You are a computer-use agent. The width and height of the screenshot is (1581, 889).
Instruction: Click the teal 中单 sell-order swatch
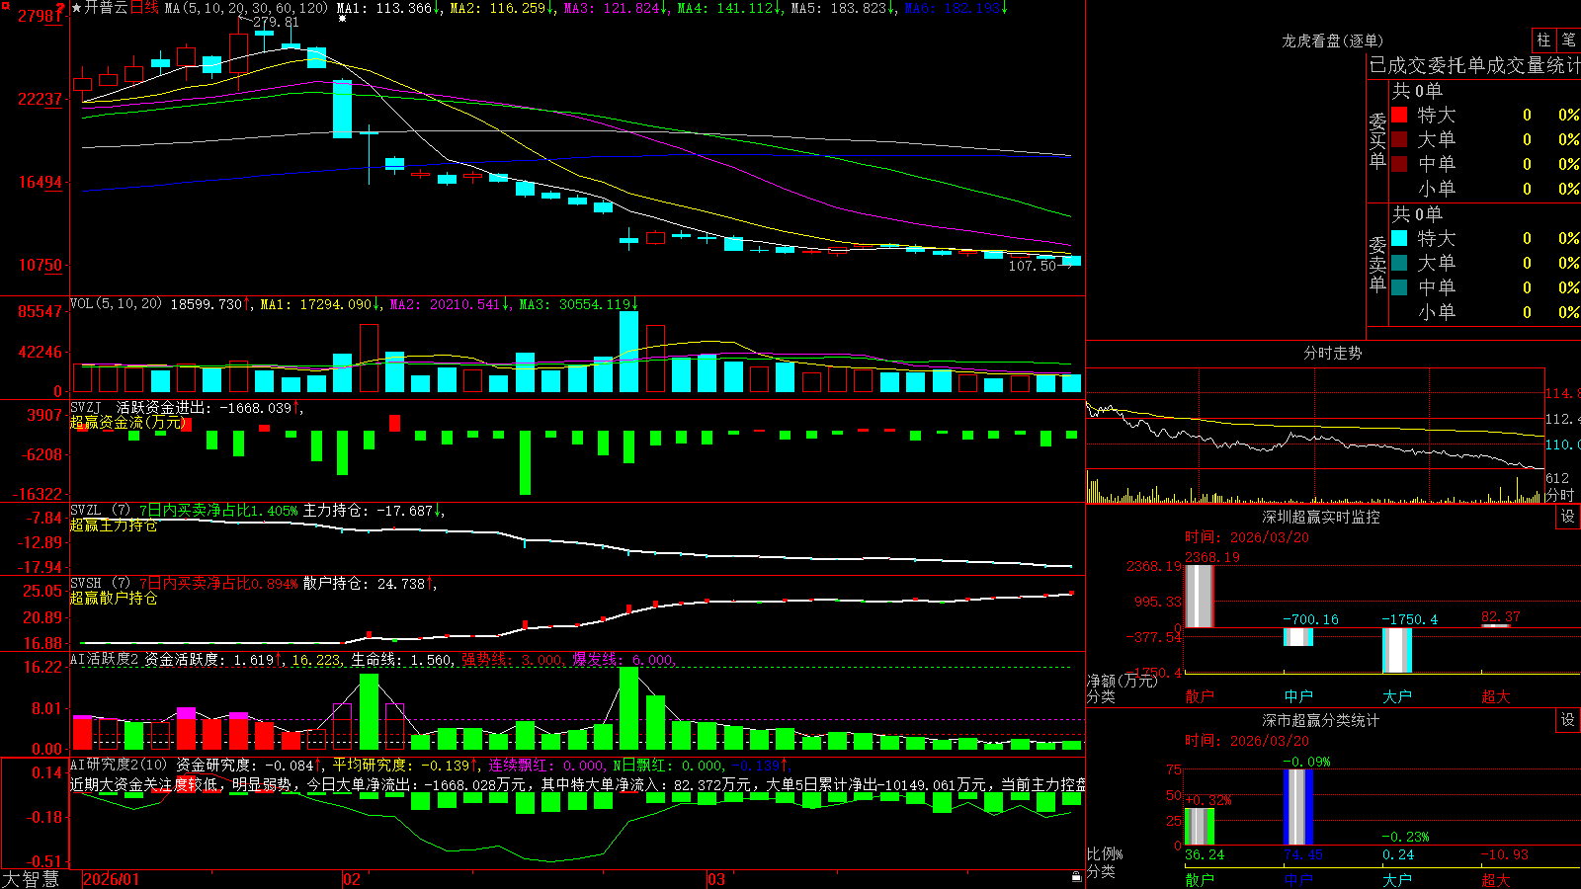tap(1399, 287)
